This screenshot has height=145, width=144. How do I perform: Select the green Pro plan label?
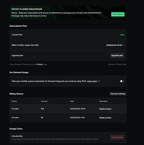122,35
